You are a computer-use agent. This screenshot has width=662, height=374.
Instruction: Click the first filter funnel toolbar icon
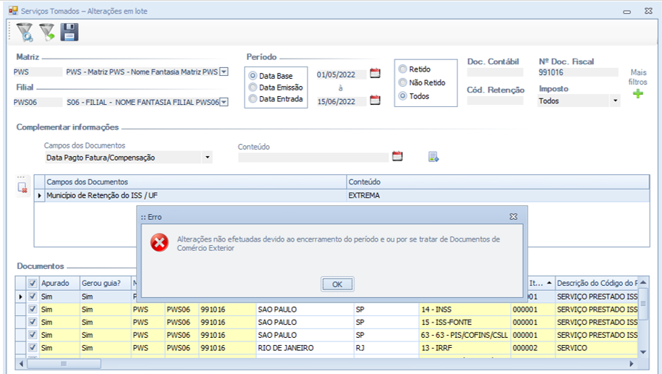point(25,32)
